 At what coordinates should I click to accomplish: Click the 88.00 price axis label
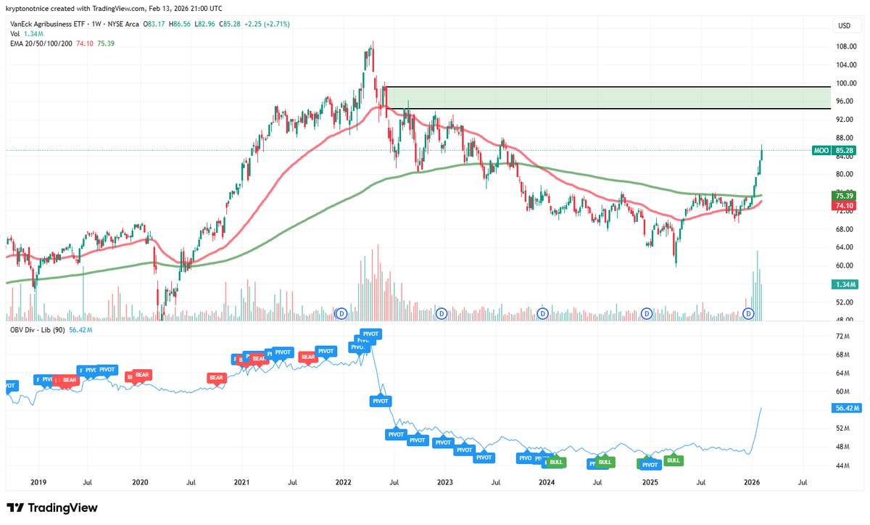[x=845, y=138]
